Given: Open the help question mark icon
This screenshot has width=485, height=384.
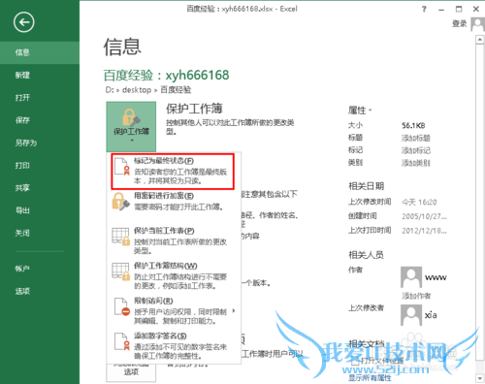Looking at the screenshot, I should pyautogui.click(x=424, y=10).
